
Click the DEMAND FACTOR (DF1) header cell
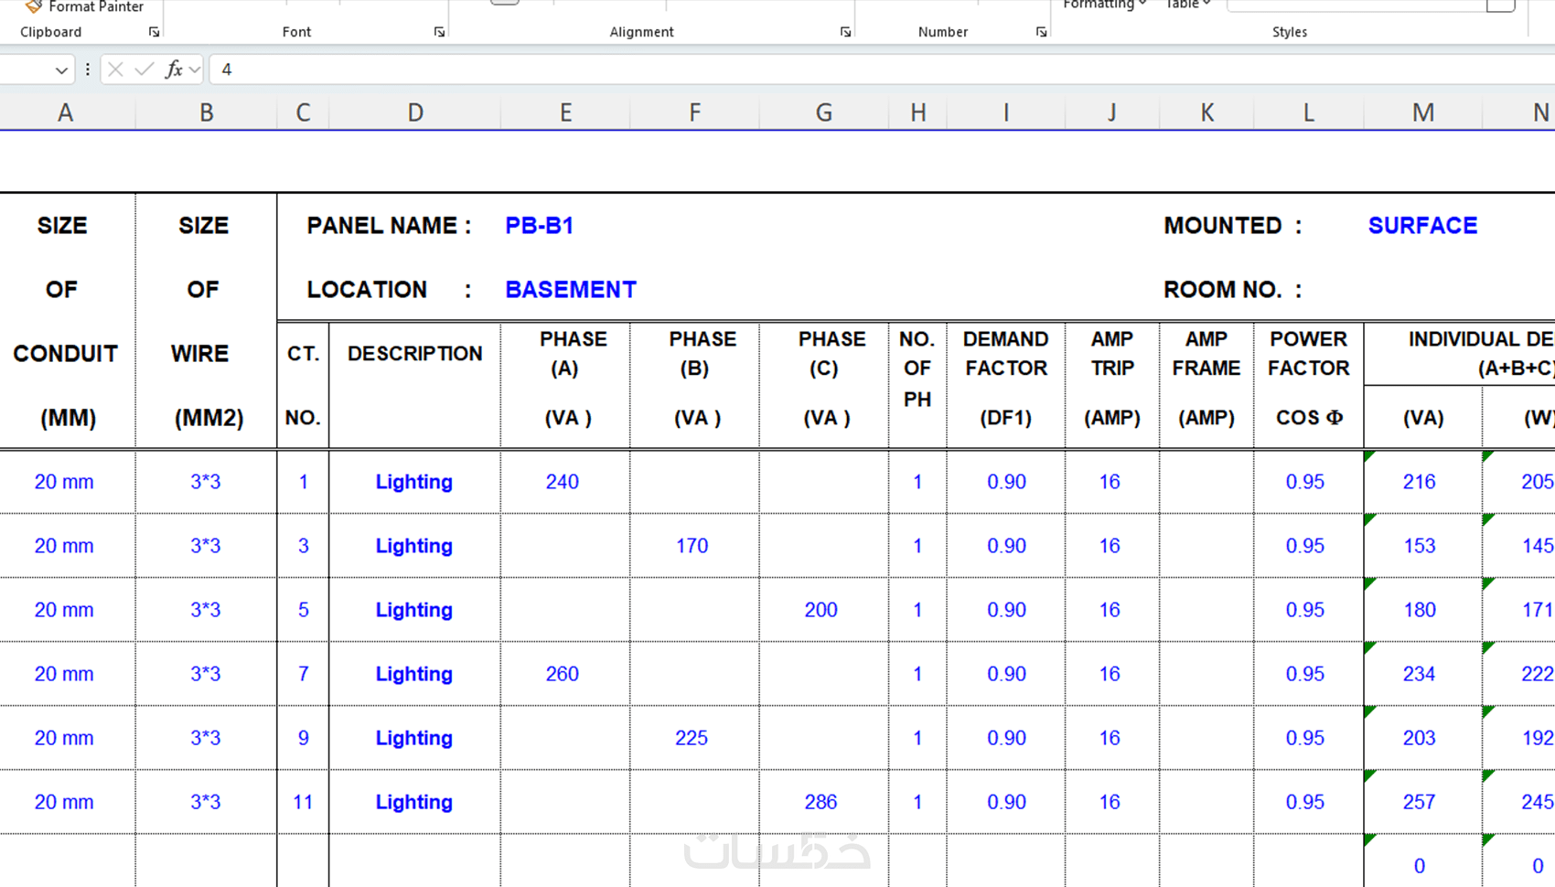1006,385
